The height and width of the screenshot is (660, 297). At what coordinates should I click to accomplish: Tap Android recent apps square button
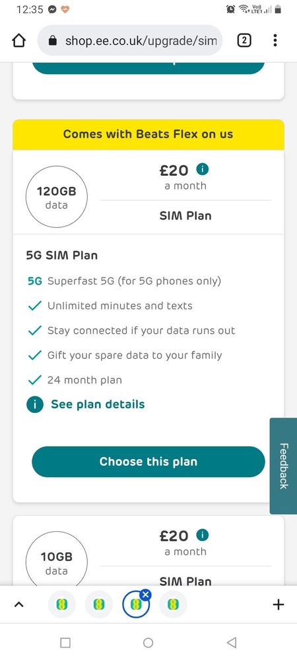pos(65,642)
